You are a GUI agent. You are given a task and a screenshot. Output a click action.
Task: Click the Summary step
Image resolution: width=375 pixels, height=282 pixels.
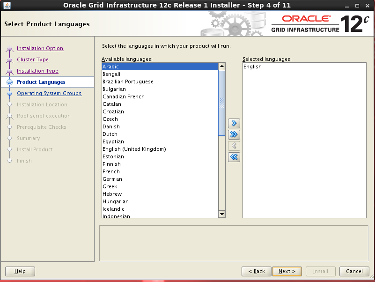pyautogui.click(x=28, y=138)
